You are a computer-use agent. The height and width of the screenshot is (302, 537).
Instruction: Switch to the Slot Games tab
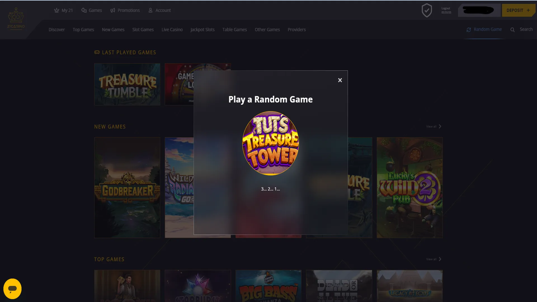tap(143, 29)
